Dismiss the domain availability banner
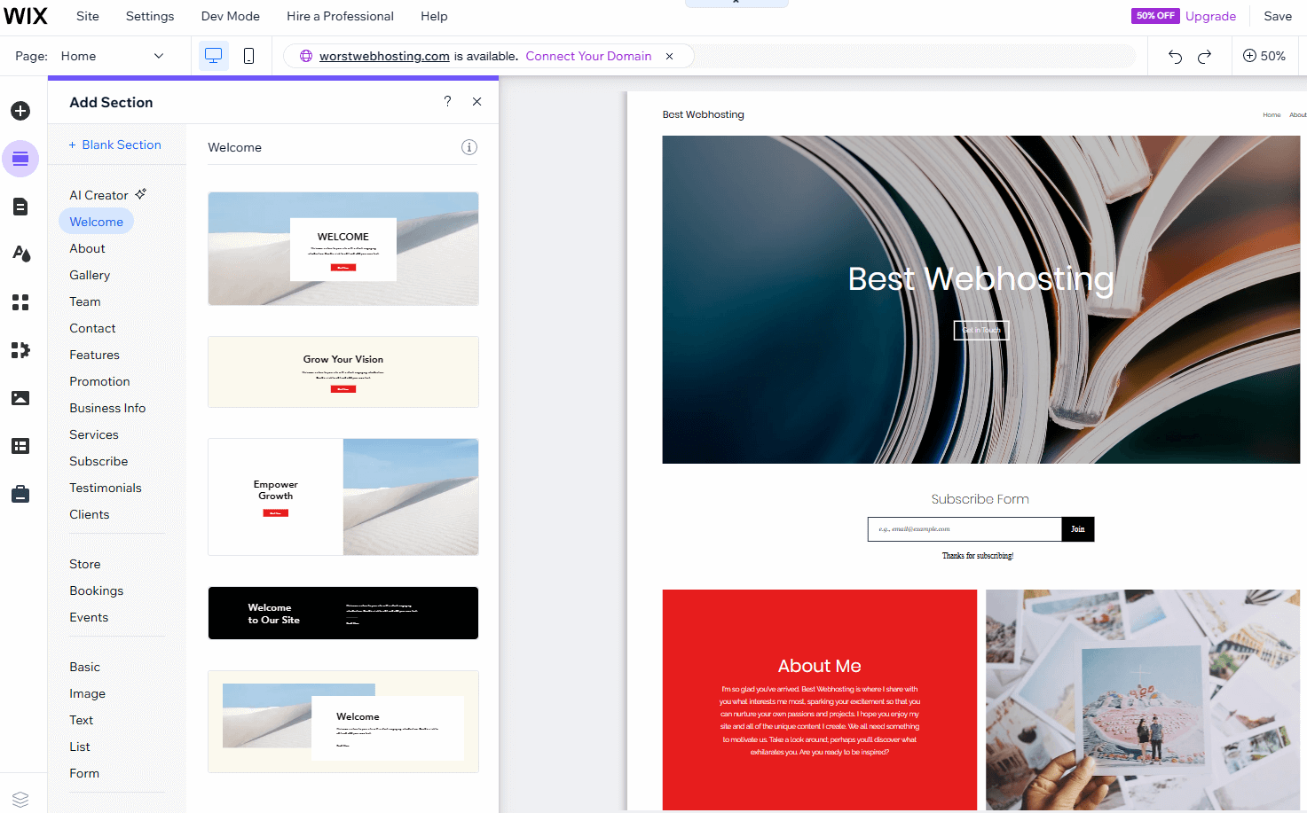The height and width of the screenshot is (813, 1307). click(669, 56)
